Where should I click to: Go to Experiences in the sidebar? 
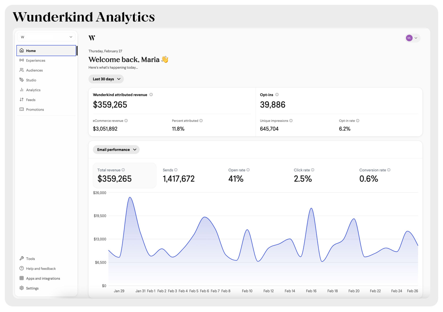click(36, 61)
